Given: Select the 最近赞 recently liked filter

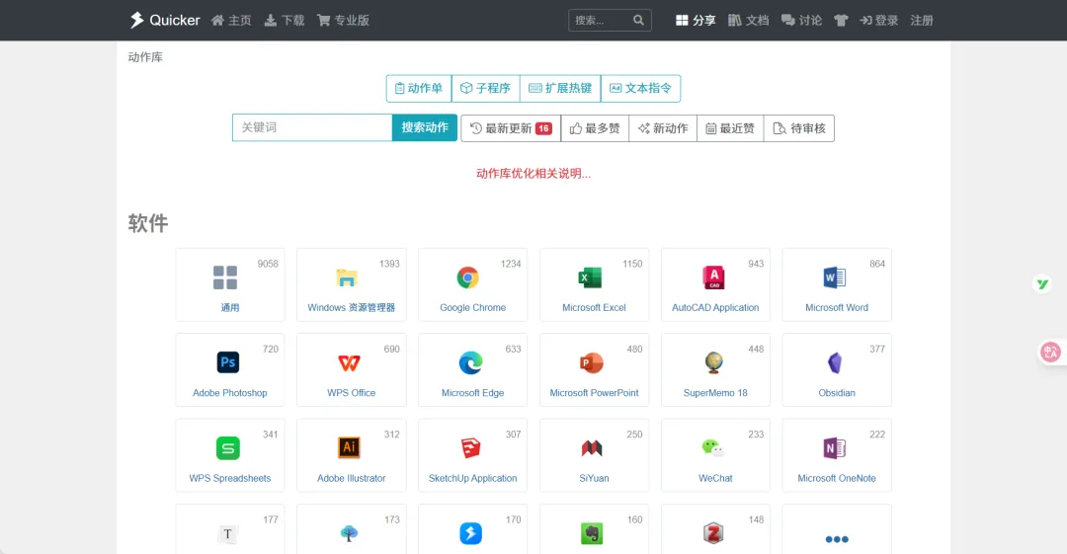Looking at the screenshot, I should (730, 128).
